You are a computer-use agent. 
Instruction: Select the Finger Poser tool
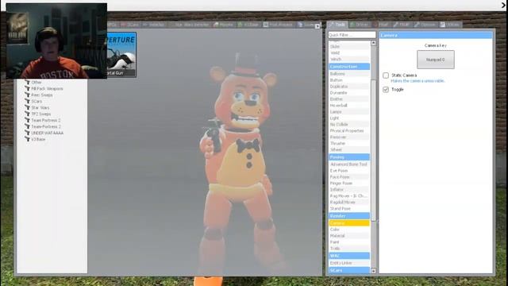click(349, 184)
